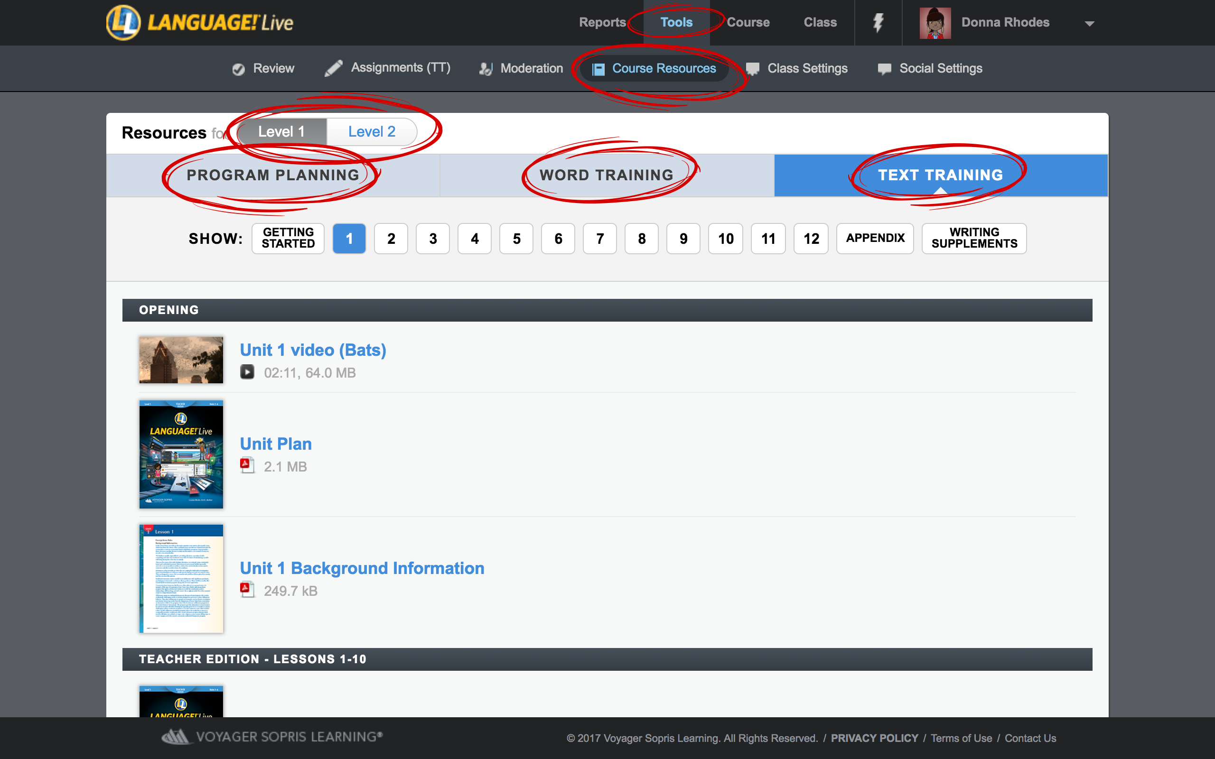Viewport: 1215px width, 759px height.
Task: Expand the Donna Rhodes user dropdown arrow
Action: tap(1089, 24)
